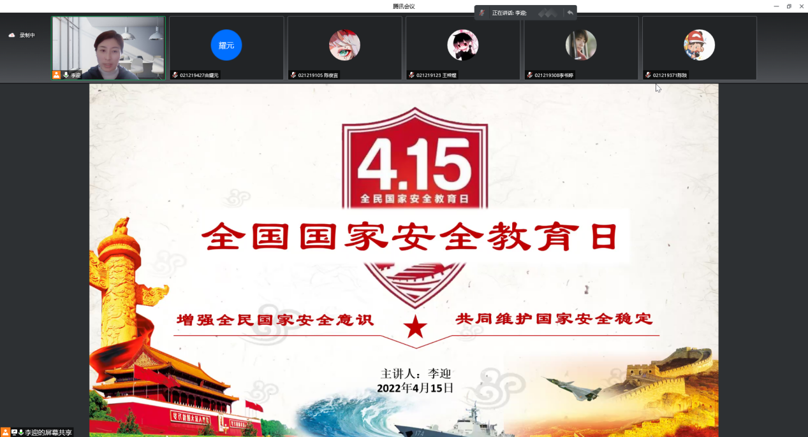Click the muted mic icon beside 021219371陈琰
Screen dimensions: 808x437
tap(648, 75)
